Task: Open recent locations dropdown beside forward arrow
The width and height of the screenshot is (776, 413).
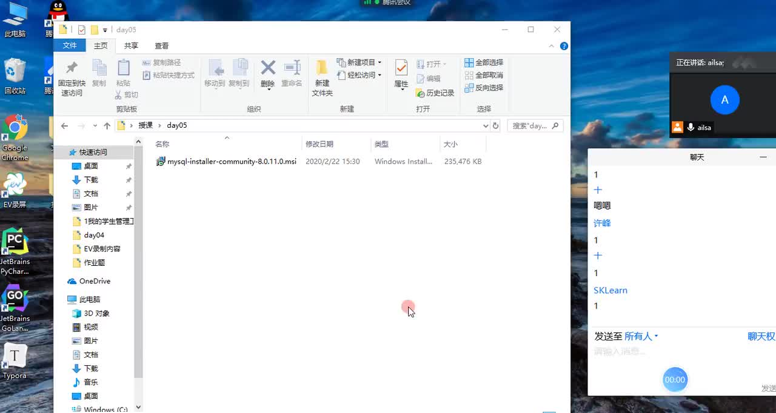Action: (x=95, y=126)
